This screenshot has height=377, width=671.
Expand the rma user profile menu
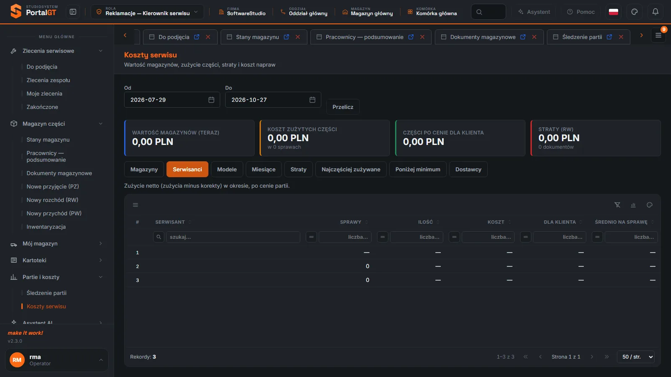coord(57,360)
